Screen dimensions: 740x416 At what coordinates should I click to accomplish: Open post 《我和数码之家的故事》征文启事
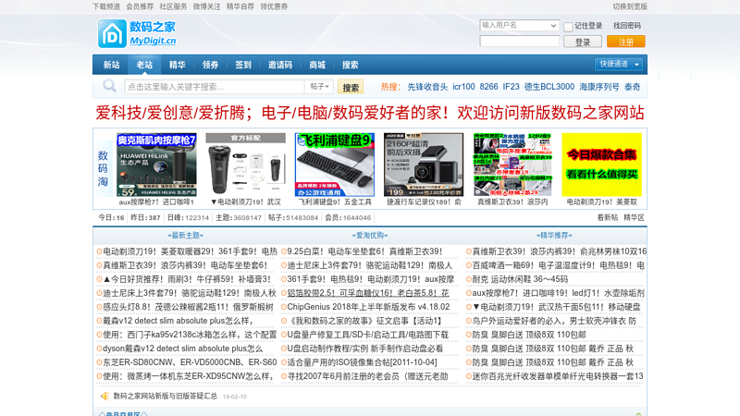[x=365, y=321]
